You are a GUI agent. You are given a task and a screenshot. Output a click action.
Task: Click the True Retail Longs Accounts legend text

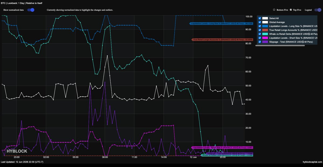293,30
